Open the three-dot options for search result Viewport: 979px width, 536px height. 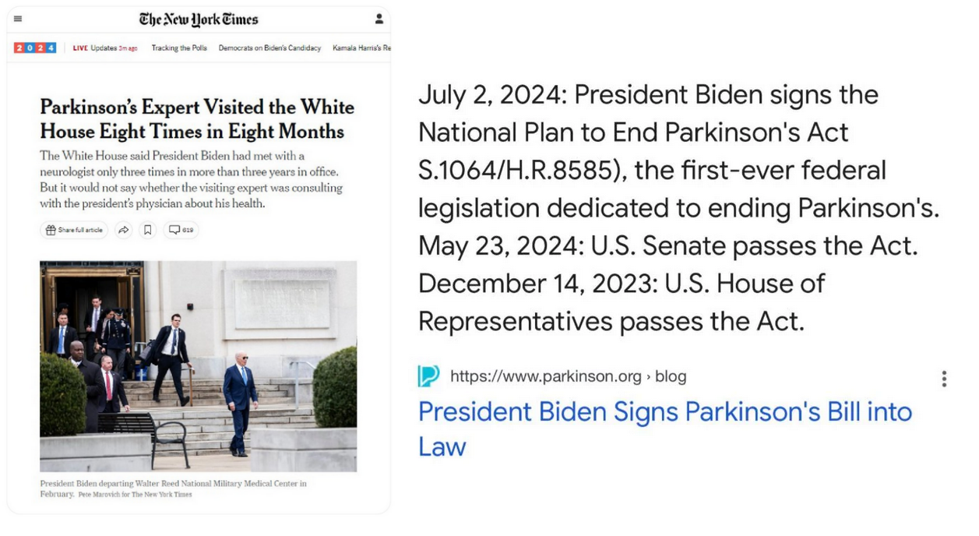[944, 379]
